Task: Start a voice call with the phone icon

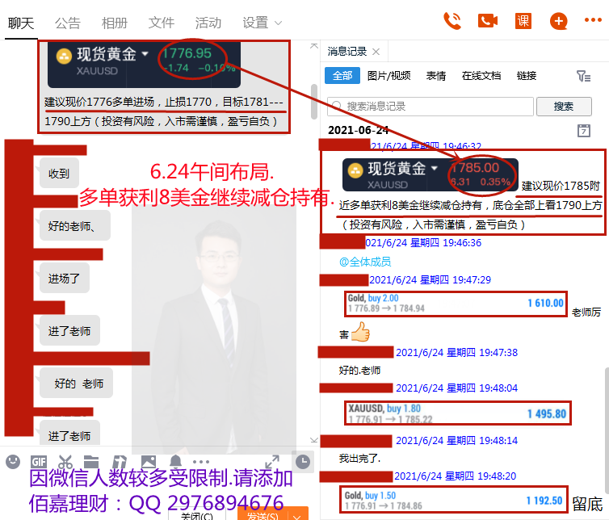Action: tap(452, 21)
